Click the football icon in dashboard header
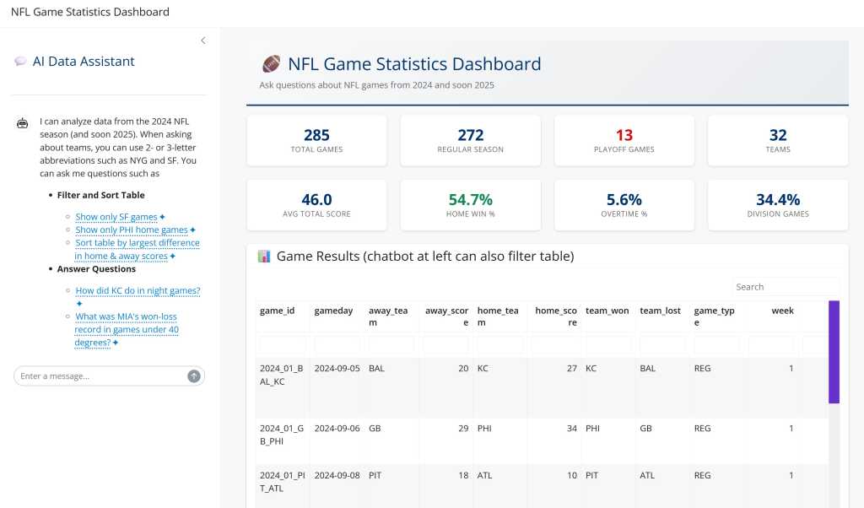This screenshot has width=864, height=508. (x=271, y=64)
